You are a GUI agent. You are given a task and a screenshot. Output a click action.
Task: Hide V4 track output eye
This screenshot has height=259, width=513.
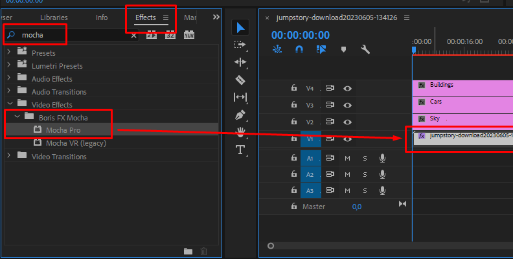tap(347, 88)
